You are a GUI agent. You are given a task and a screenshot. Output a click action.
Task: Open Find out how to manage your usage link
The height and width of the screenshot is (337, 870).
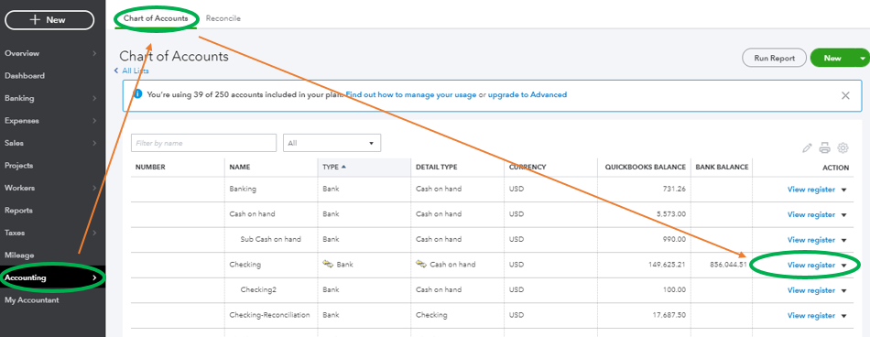(x=411, y=95)
